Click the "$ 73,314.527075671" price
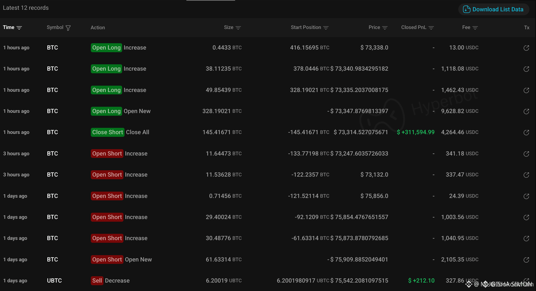Screen dimensions: 536x291 (x=361, y=132)
